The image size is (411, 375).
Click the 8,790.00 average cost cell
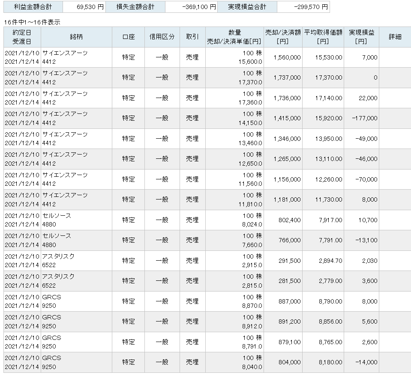click(x=323, y=301)
